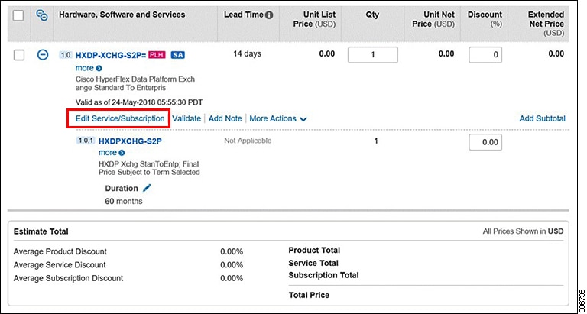Click the Product Total label
Screen dimensions: 587x314
314,250
